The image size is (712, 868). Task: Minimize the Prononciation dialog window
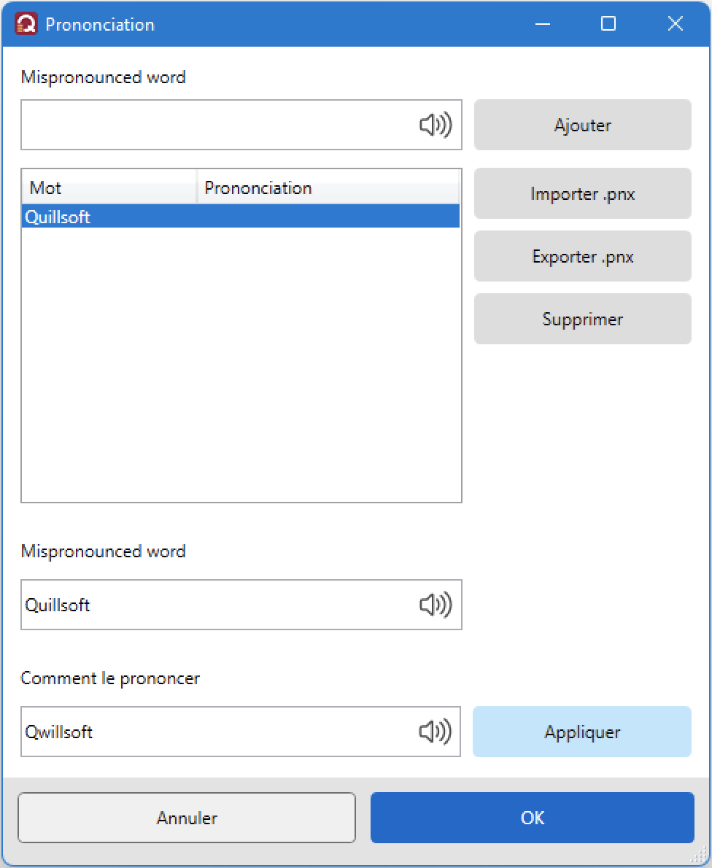[543, 24]
